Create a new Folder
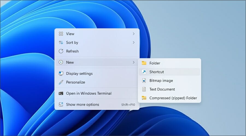Screen dimensions: 246x136 (x=169, y=63)
